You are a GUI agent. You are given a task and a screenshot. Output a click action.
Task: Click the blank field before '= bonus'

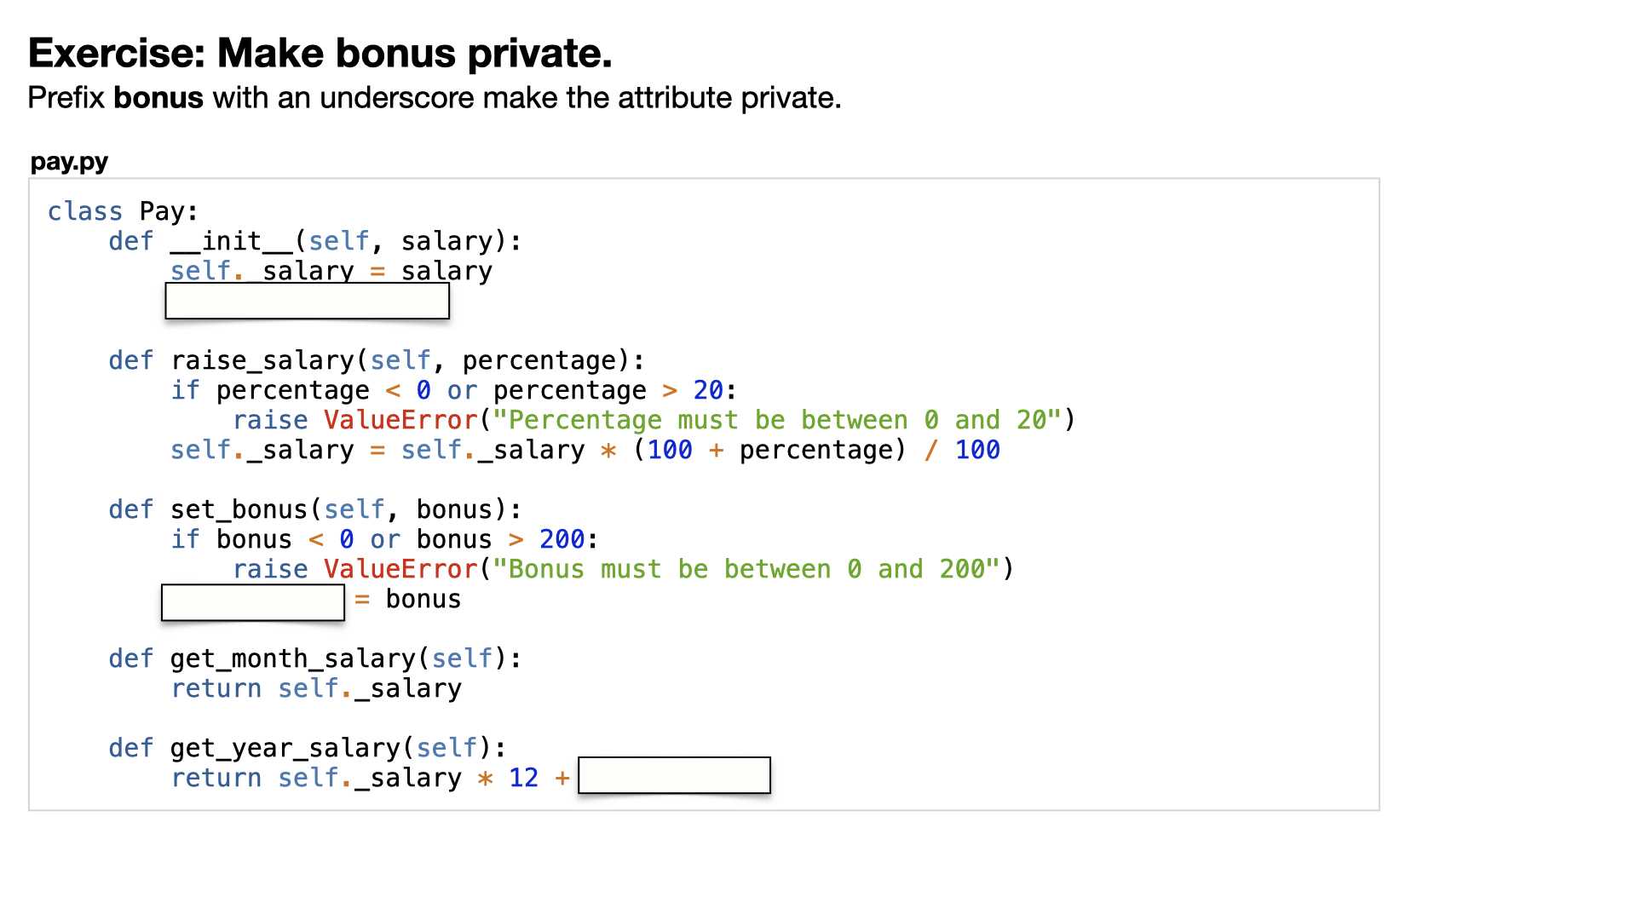coord(253,602)
